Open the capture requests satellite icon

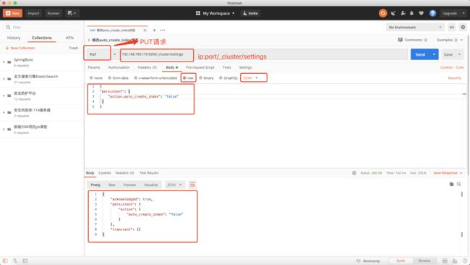click(393, 13)
